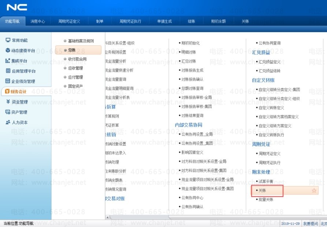Switch to the 制单 tab

tap(100, 21)
